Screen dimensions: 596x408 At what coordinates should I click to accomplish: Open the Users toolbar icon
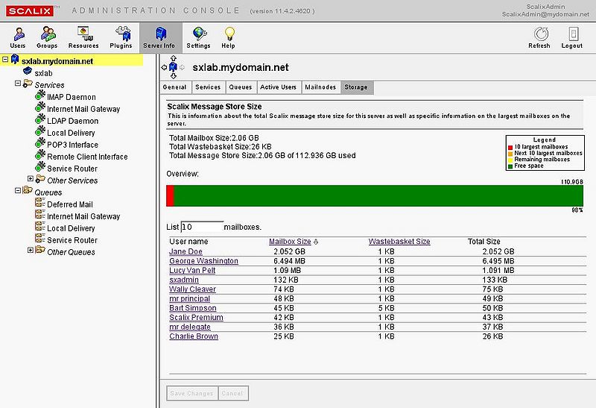pos(17,36)
